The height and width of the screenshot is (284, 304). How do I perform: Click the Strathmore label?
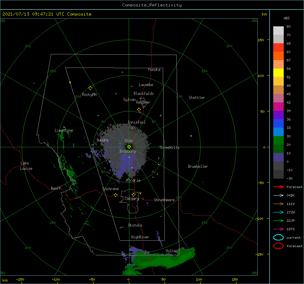(x=164, y=200)
